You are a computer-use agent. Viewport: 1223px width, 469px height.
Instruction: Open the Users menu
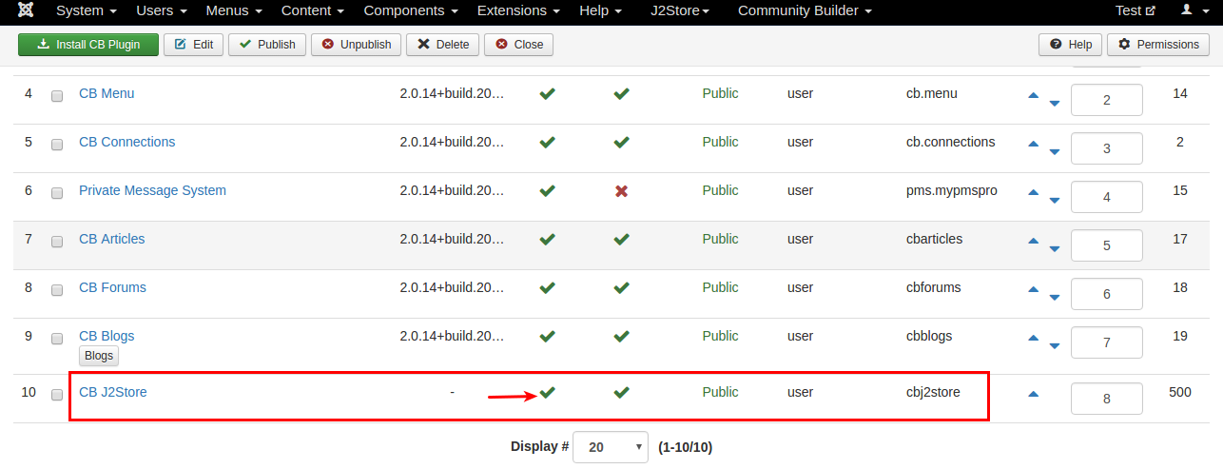coord(162,10)
